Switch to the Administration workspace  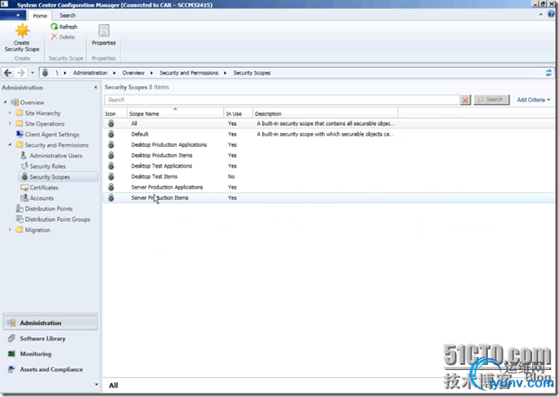pos(50,323)
